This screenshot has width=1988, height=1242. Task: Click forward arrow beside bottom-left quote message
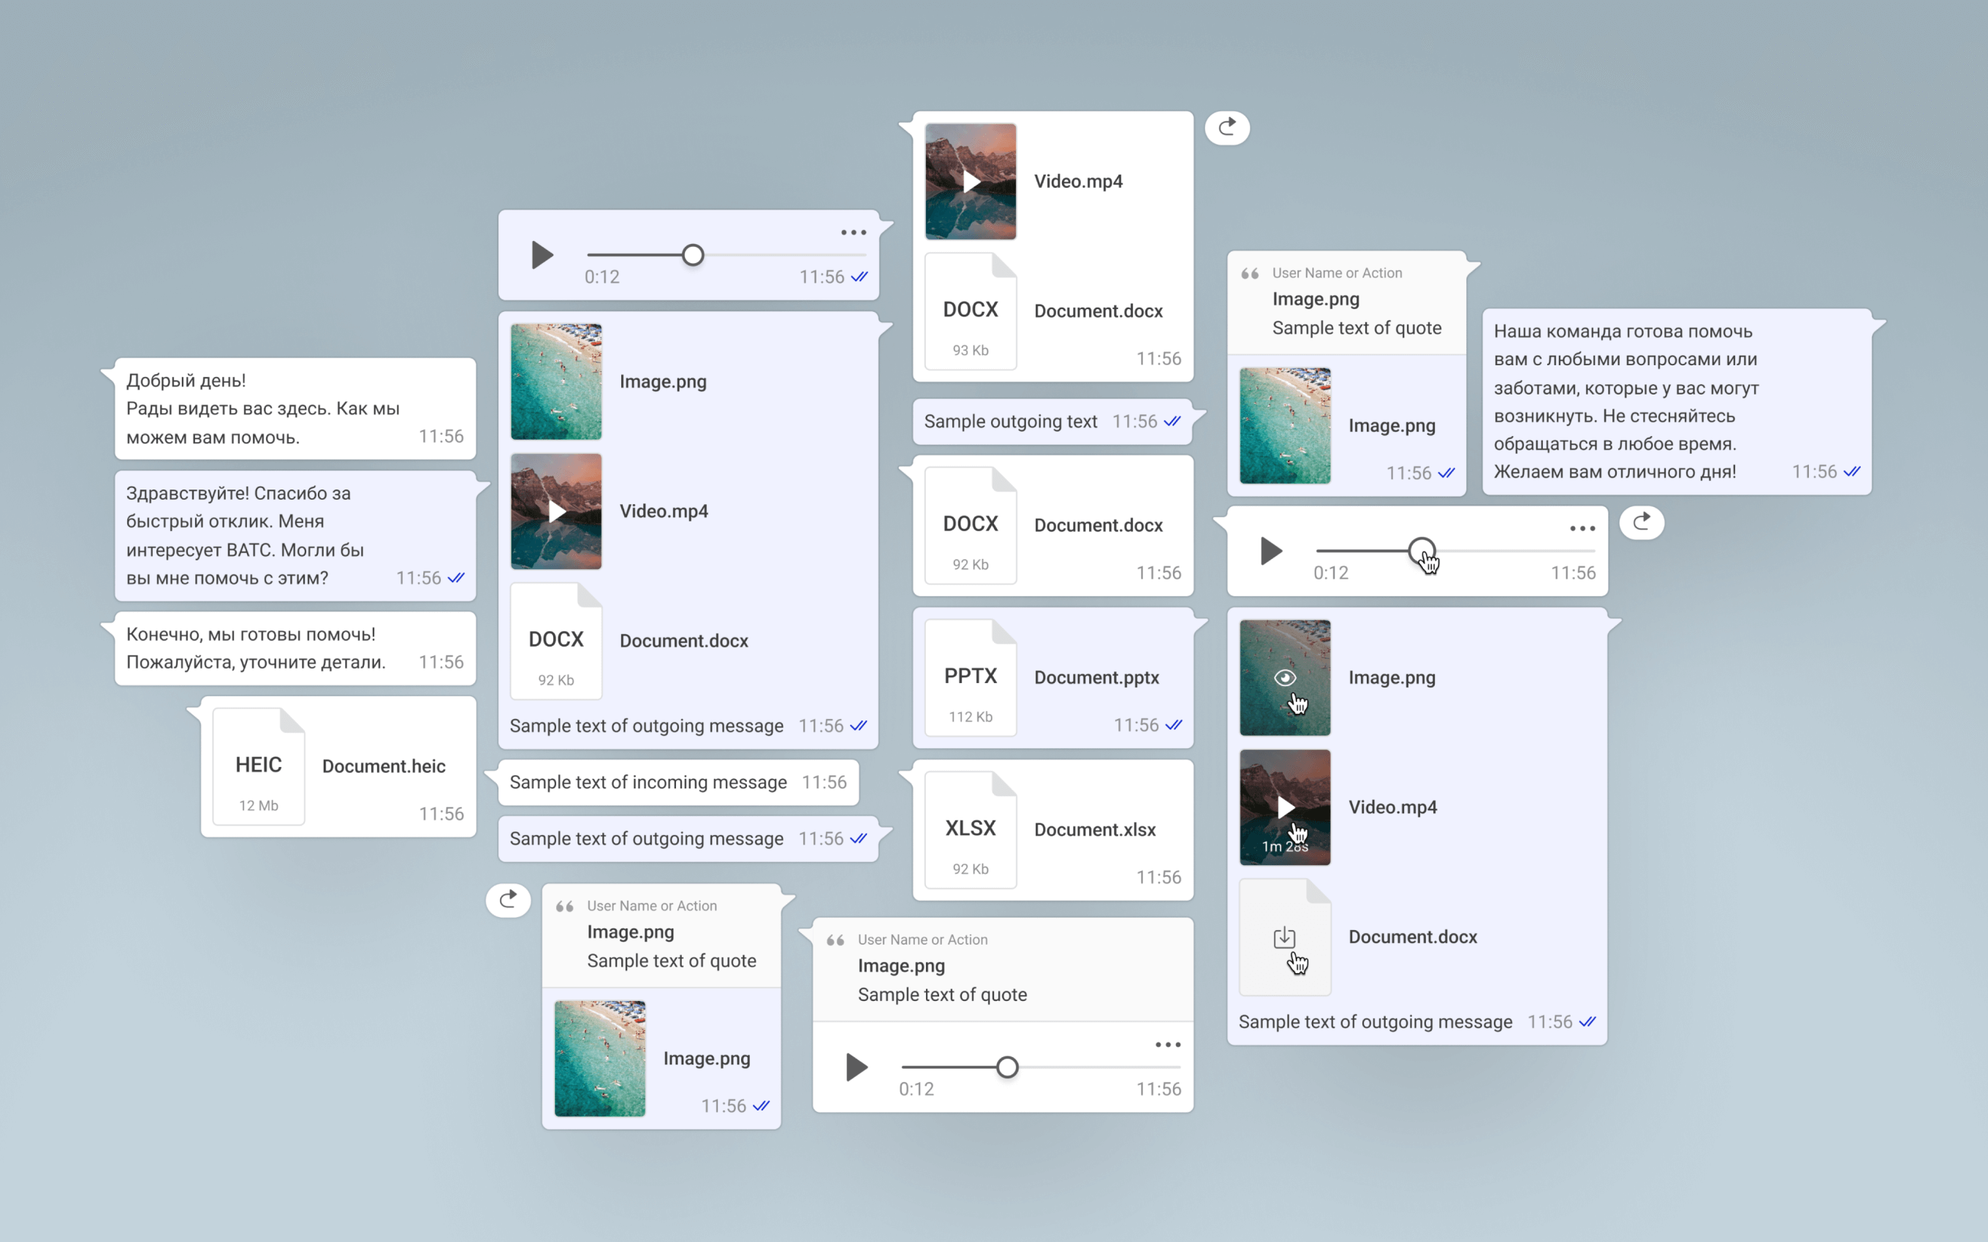pyautogui.click(x=508, y=900)
